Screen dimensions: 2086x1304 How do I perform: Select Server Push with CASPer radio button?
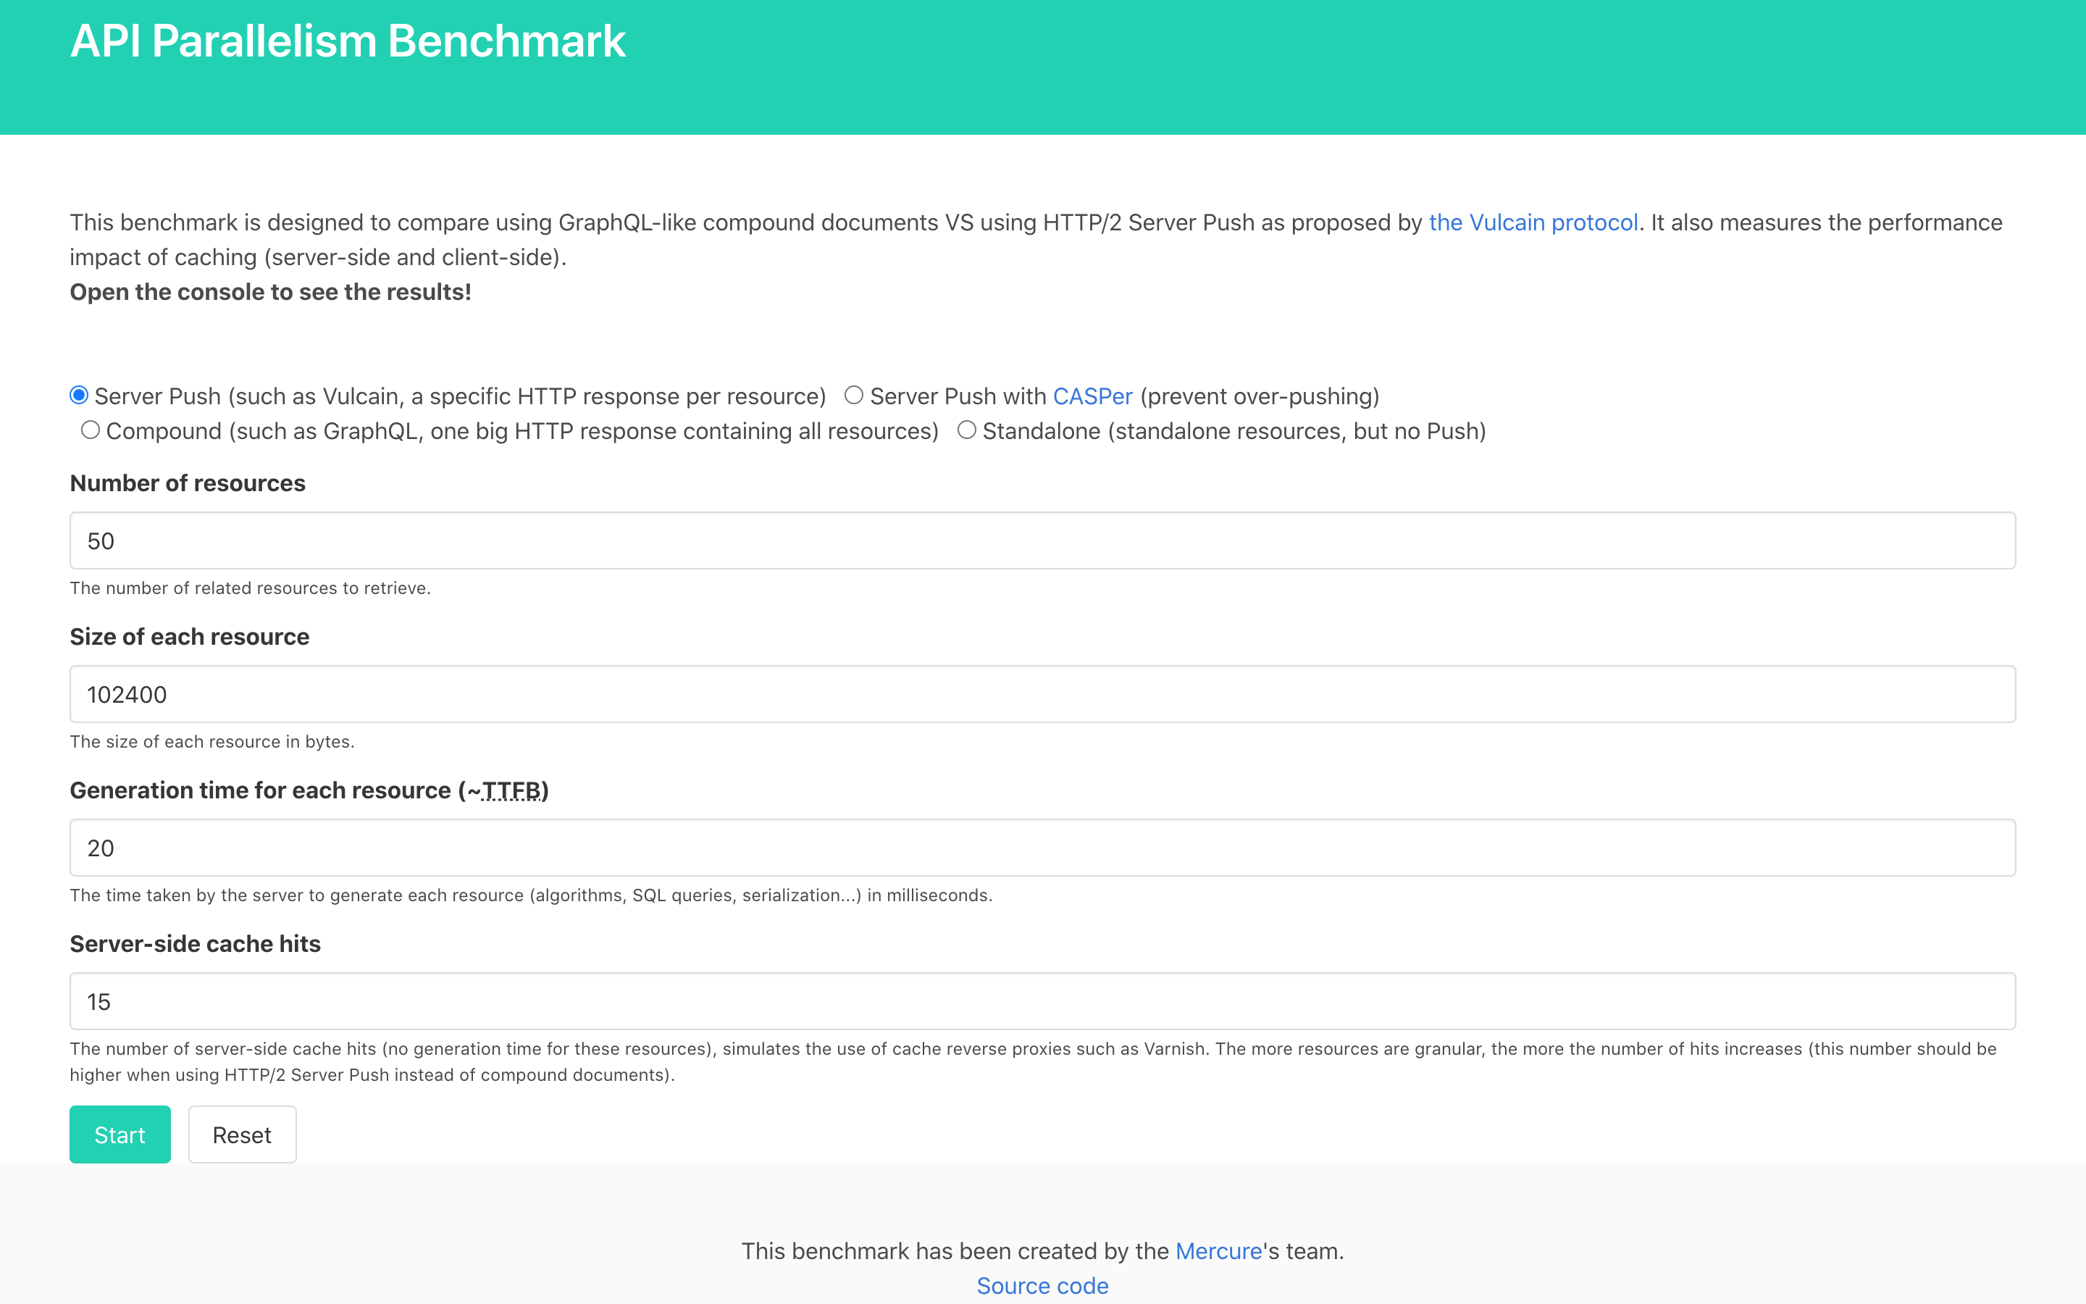tap(853, 395)
